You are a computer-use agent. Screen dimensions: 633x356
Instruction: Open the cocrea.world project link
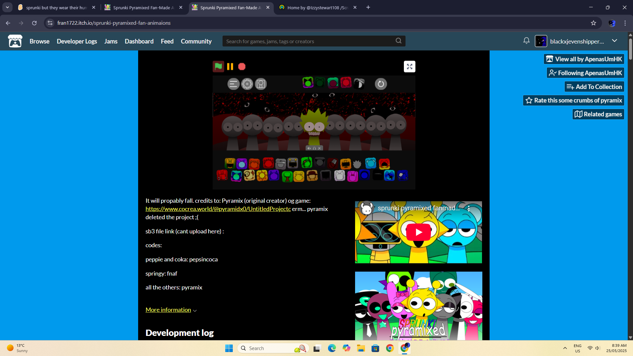[x=218, y=209]
